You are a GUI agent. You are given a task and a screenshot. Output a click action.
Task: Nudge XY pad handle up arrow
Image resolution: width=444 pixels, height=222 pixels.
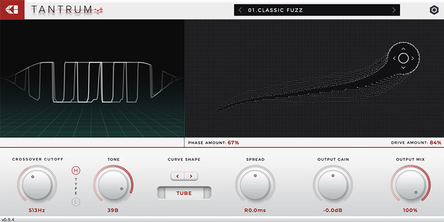tap(403, 49)
